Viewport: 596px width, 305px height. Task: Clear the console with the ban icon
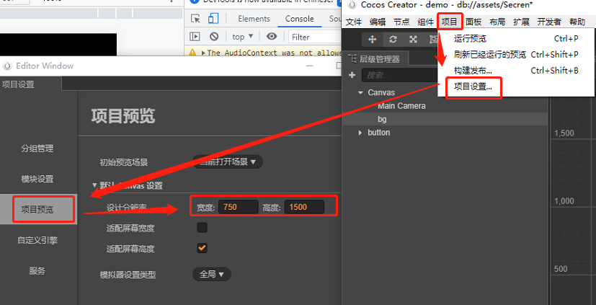214,37
